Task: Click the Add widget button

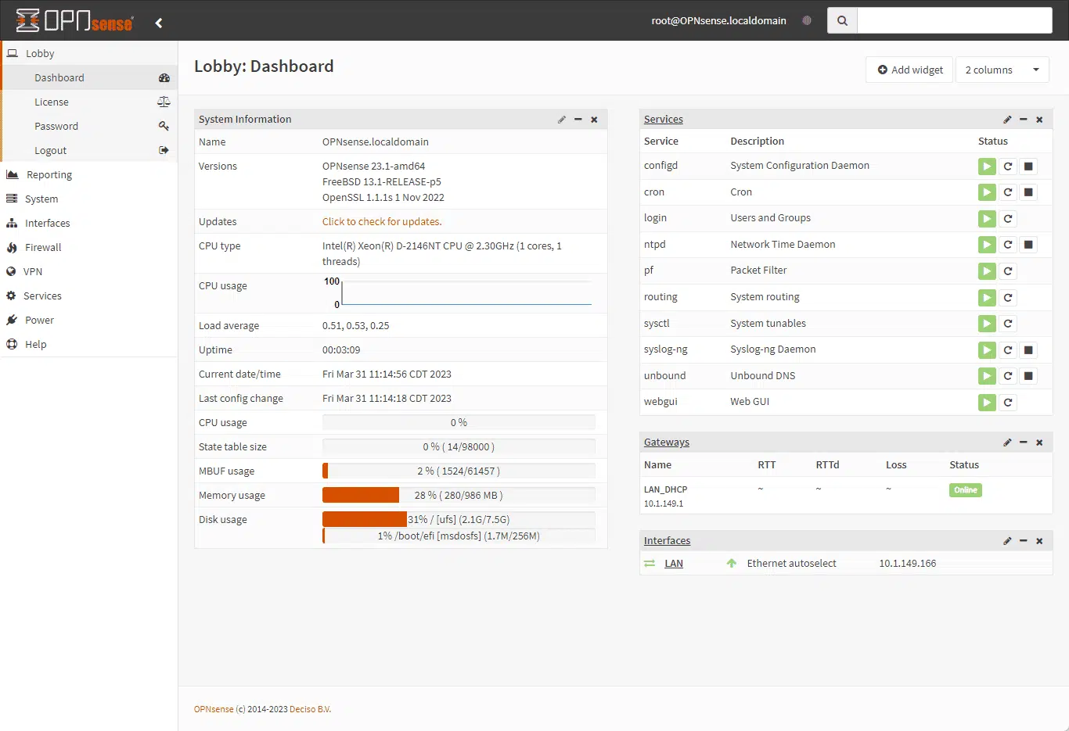Action: tap(909, 70)
